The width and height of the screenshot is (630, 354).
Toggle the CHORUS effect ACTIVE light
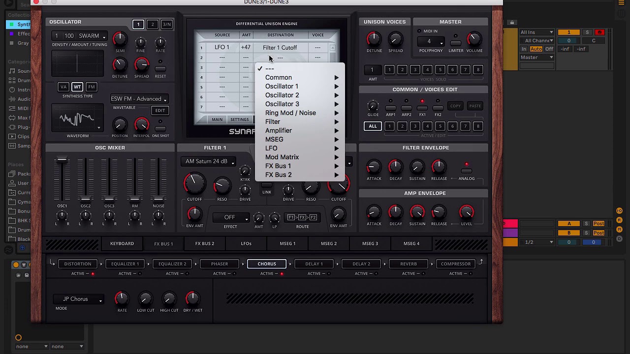(x=282, y=274)
